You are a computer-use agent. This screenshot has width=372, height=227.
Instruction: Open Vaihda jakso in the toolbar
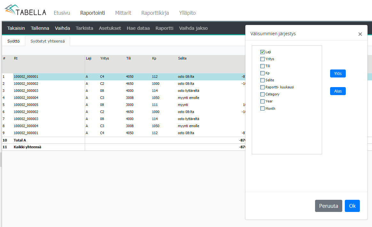click(193, 28)
